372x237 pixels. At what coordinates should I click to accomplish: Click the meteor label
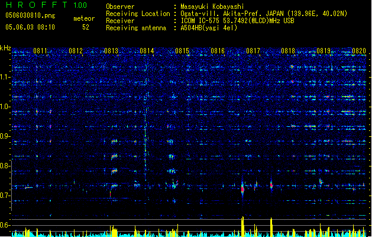tap(84, 18)
